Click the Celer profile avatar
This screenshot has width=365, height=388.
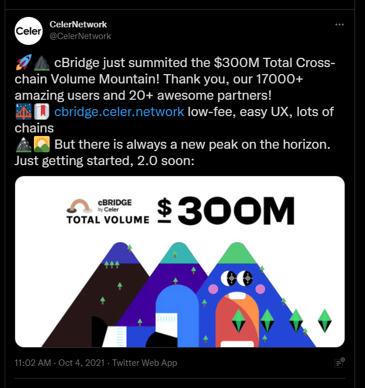point(29,31)
